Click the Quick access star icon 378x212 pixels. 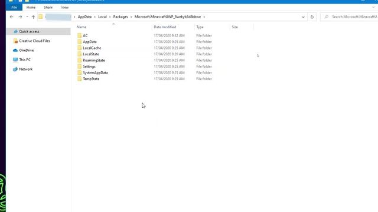[x=16, y=31]
